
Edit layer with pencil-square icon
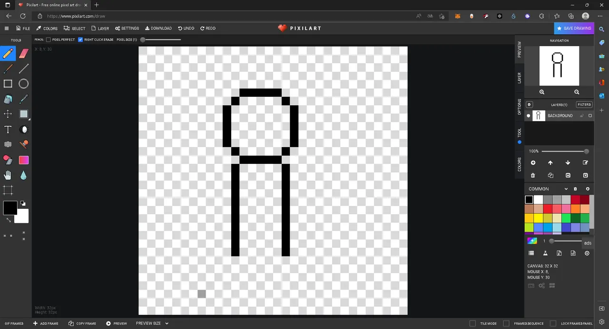point(585,163)
